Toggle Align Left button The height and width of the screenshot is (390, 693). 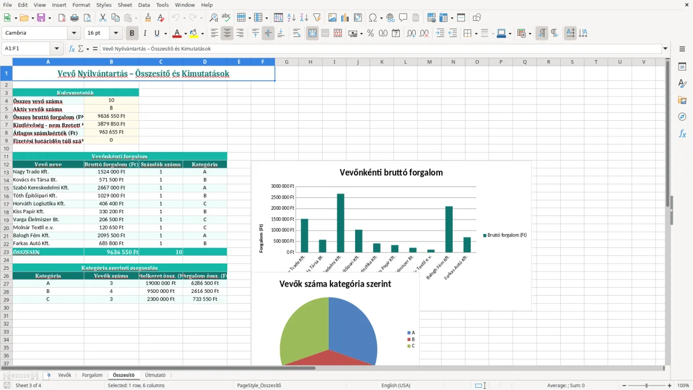(214, 34)
